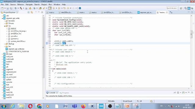Open the Navigate menu
The height and width of the screenshot is (109, 195).
coord(29,5)
